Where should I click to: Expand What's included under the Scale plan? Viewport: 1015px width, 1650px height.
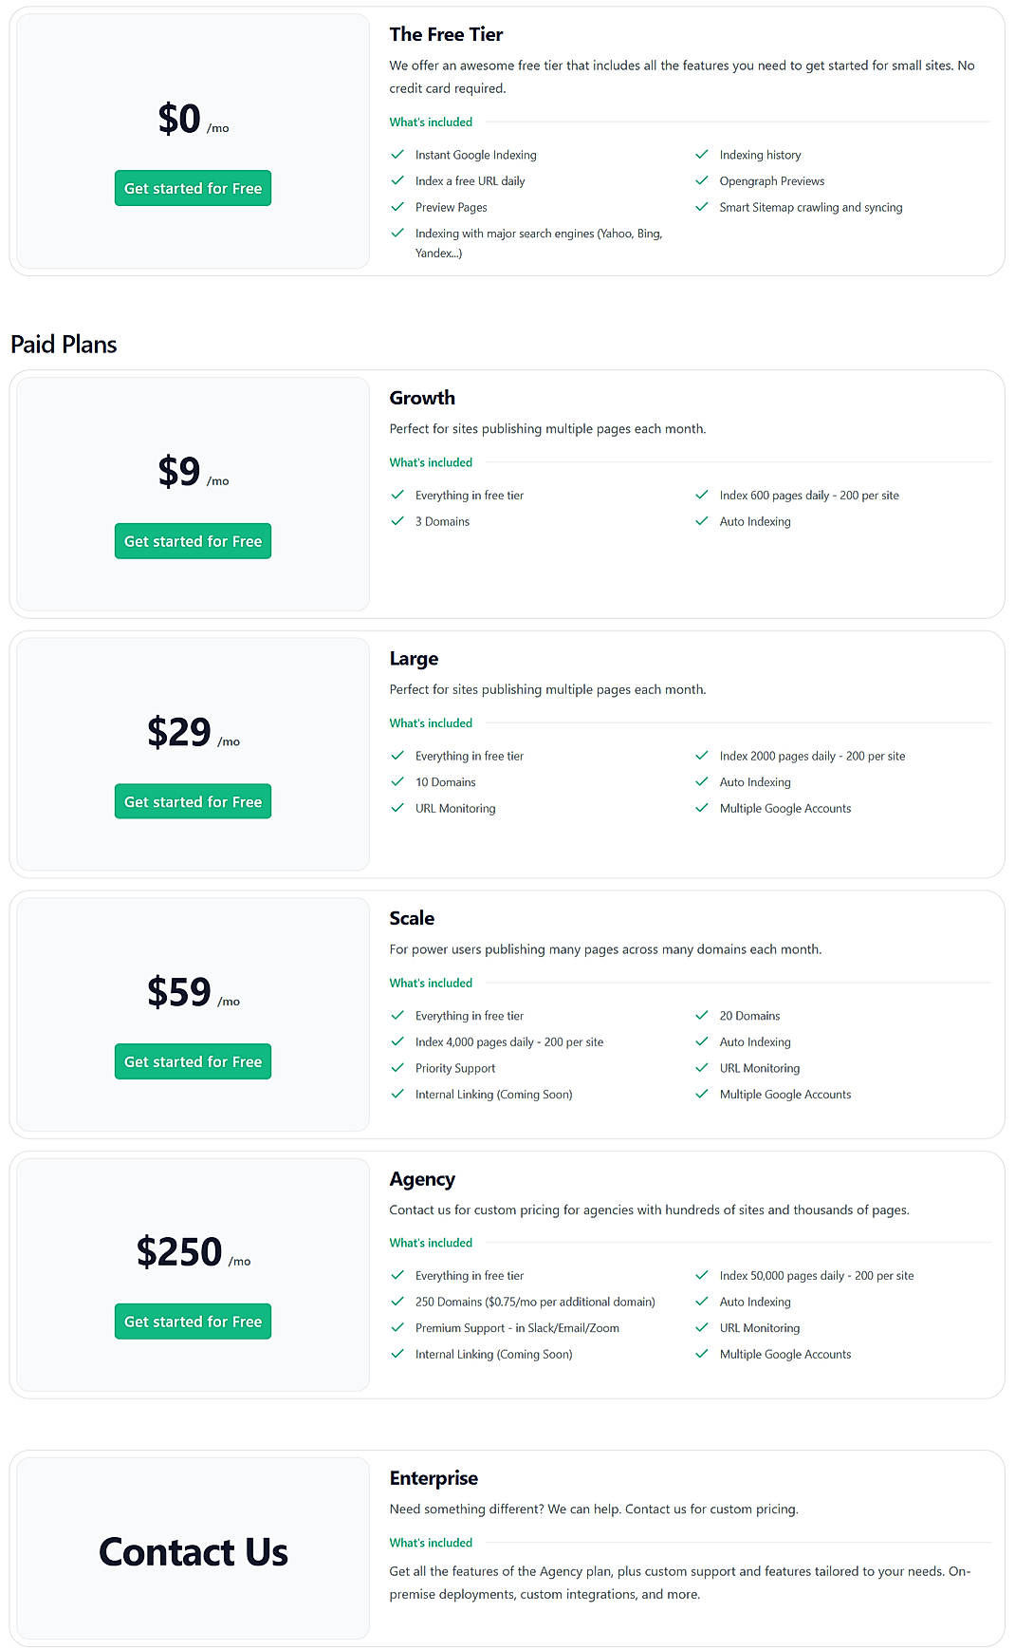pyautogui.click(x=431, y=983)
